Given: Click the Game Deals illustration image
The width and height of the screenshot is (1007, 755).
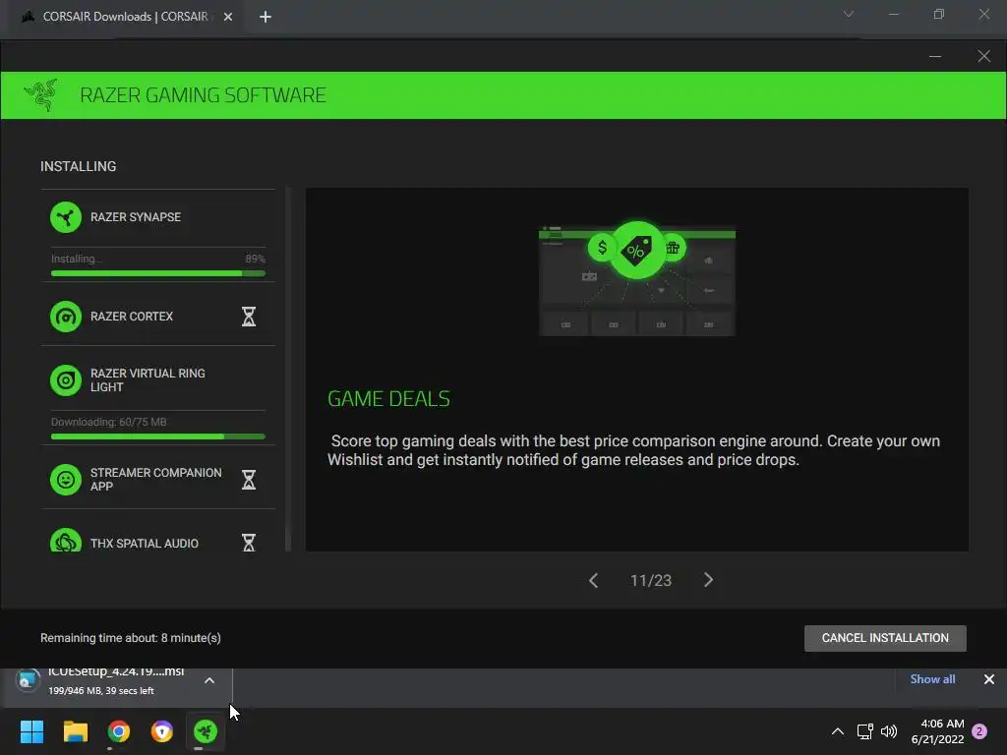Looking at the screenshot, I should pyautogui.click(x=637, y=278).
